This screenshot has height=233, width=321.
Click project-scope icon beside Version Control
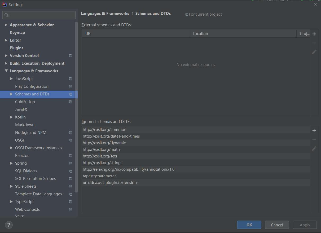[71, 56]
